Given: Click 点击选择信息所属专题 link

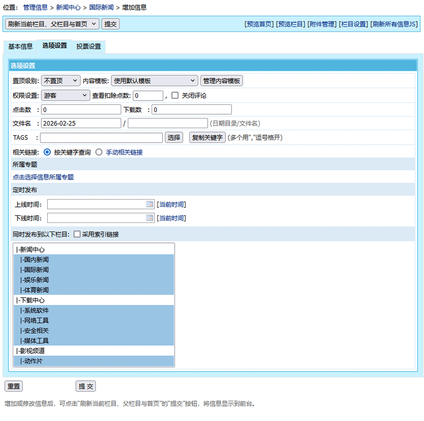Looking at the screenshot, I should pyautogui.click(x=43, y=177).
